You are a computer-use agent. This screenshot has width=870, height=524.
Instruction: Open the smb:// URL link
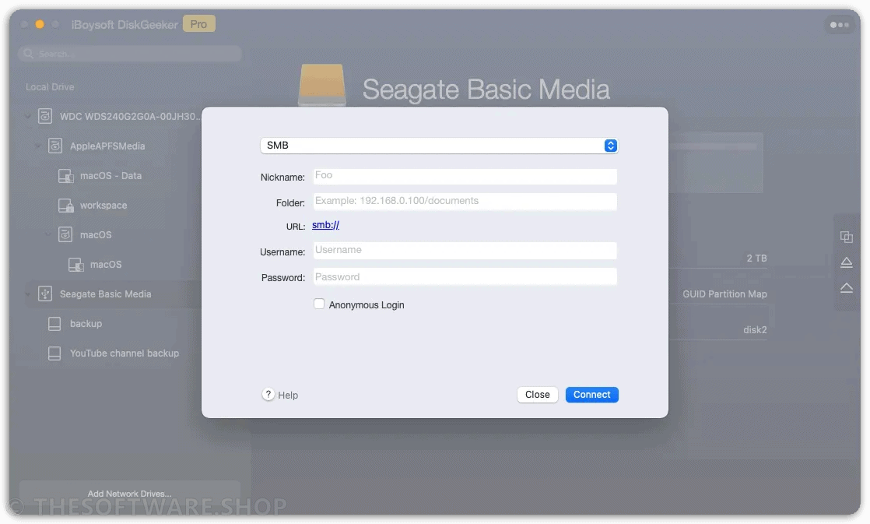[326, 225]
